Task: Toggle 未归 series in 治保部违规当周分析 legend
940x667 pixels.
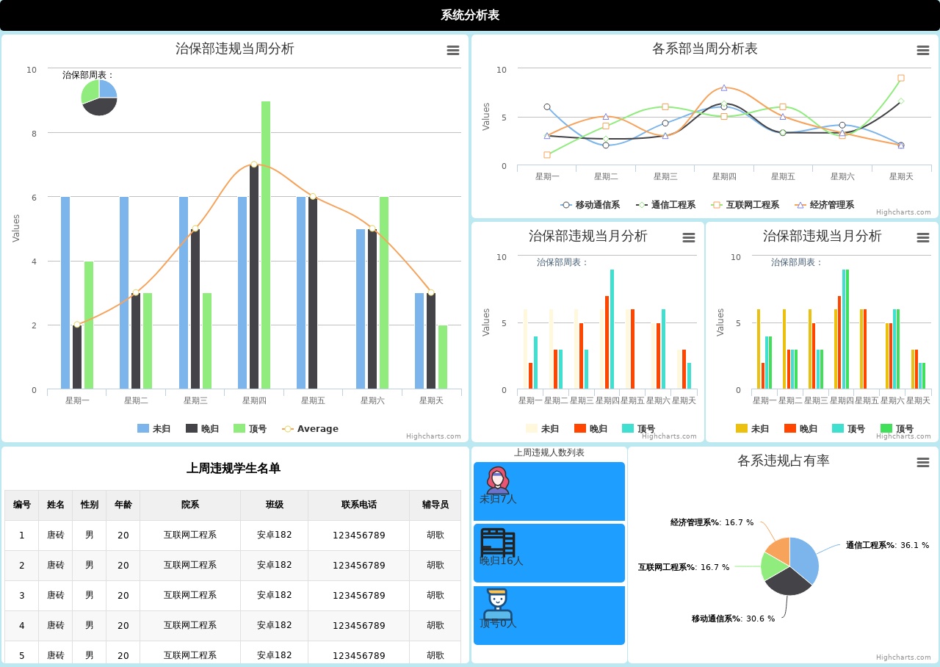Action: (x=153, y=428)
